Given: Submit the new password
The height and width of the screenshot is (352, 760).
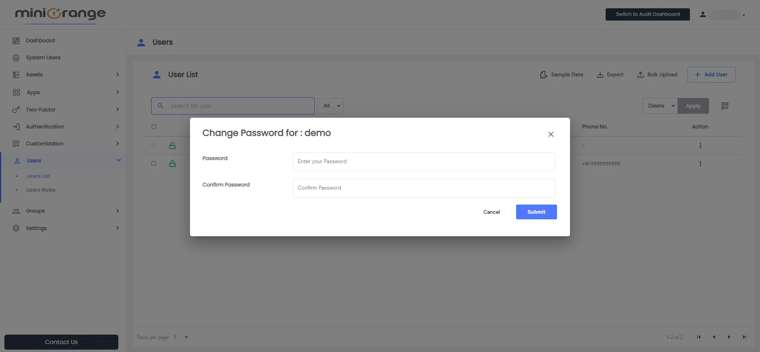Looking at the screenshot, I should [x=536, y=212].
